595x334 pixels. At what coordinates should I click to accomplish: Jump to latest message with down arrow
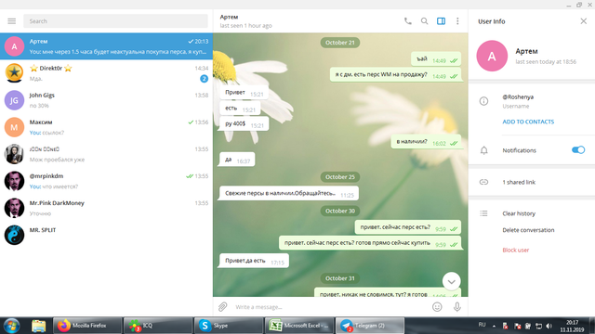pyautogui.click(x=451, y=281)
